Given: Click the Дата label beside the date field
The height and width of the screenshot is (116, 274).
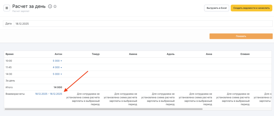Looking at the screenshot, I should (x=9, y=24).
